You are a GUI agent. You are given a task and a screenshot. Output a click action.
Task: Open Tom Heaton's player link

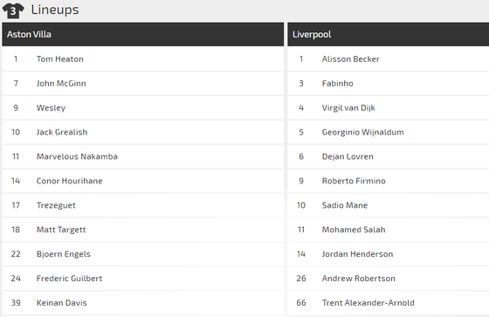tap(60, 59)
